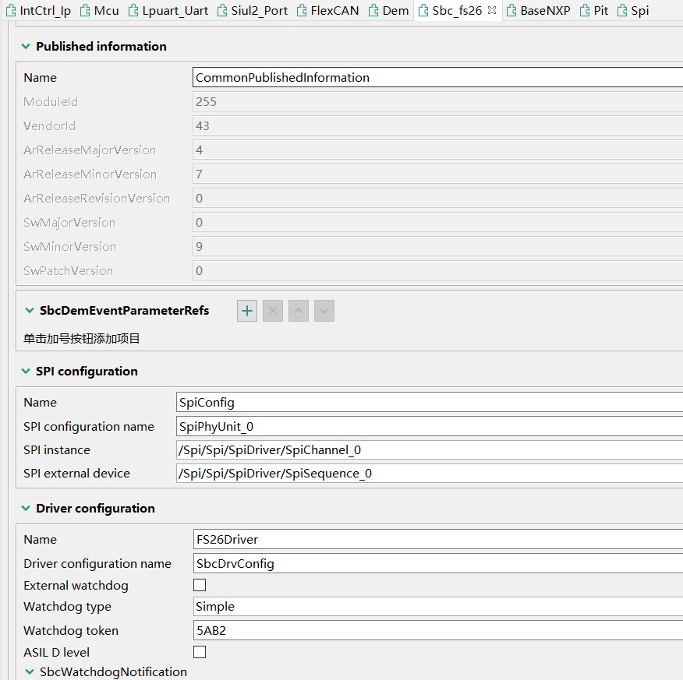Click the Watchdog token input field
The height and width of the screenshot is (680, 683).
point(312,629)
